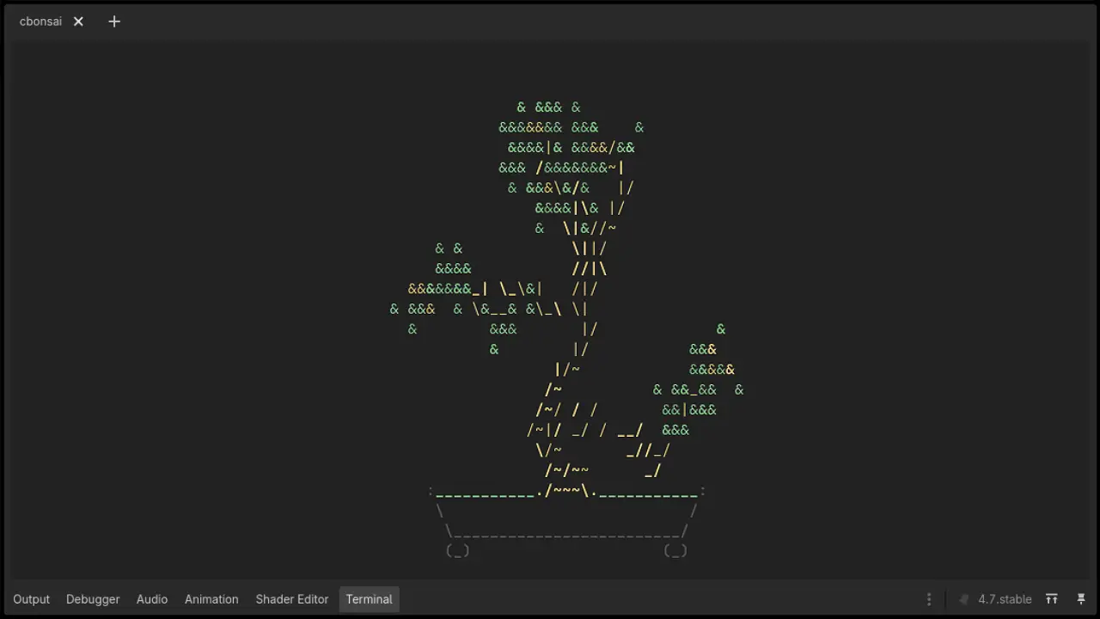The width and height of the screenshot is (1100, 619).
Task: Open a new terminal tab with plus
Action: 114,21
